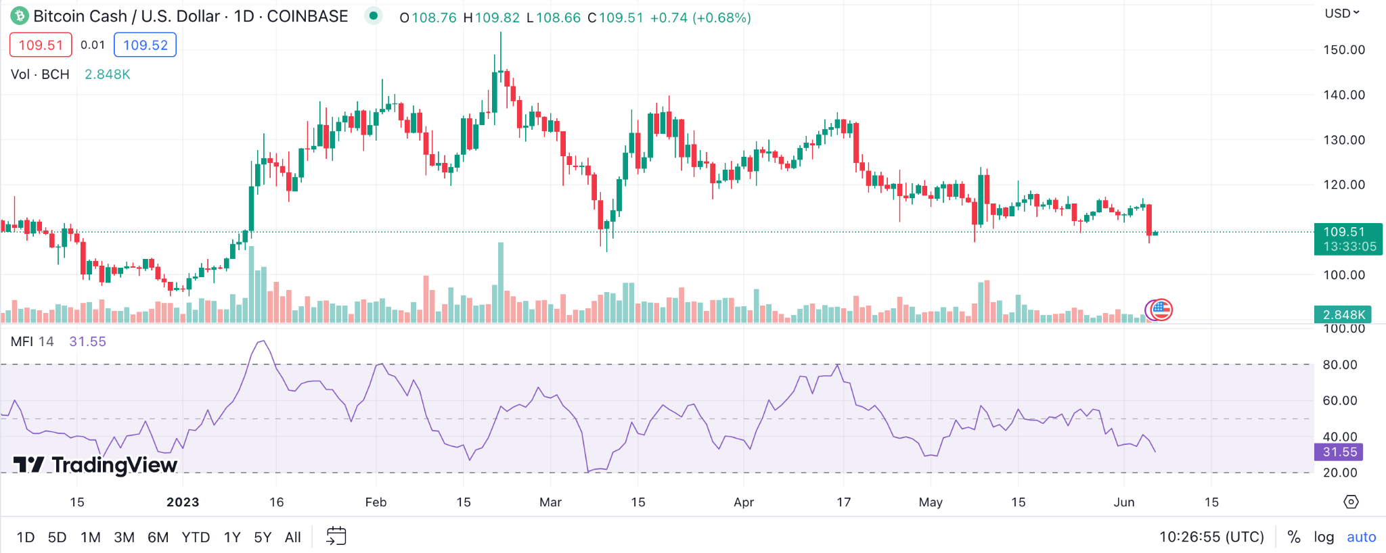Click the Vol · BCH indicator label
1386x553 pixels.
(x=40, y=74)
